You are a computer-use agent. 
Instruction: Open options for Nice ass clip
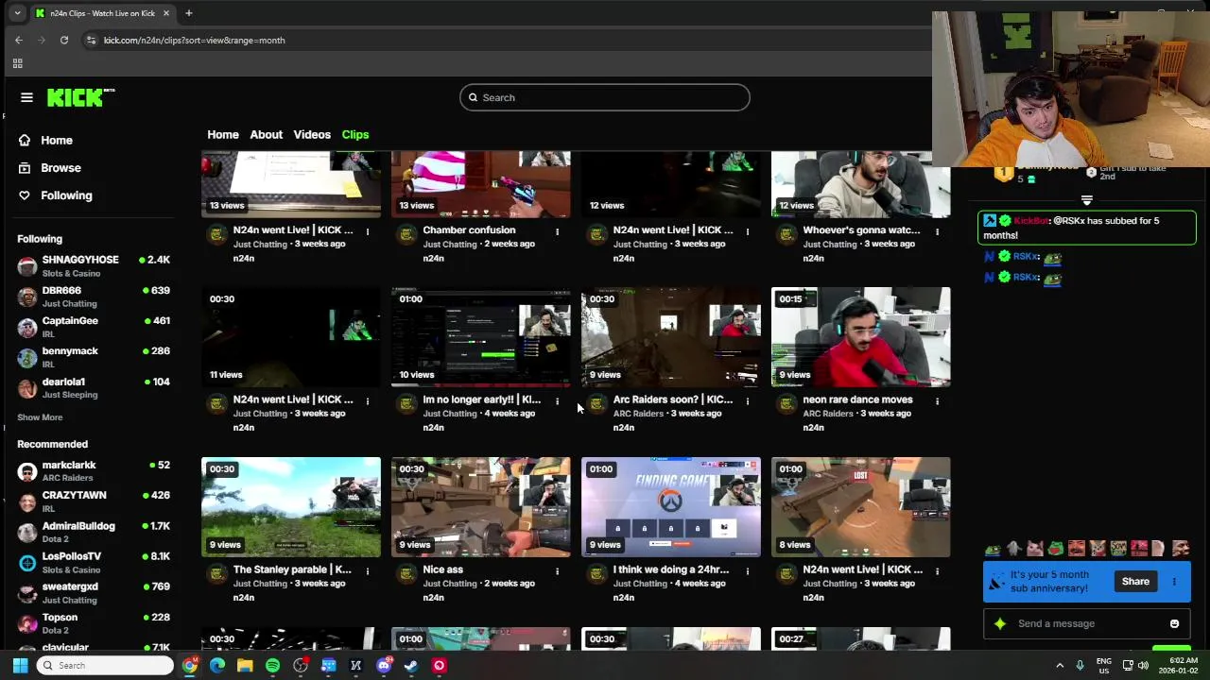coord(557,571)
